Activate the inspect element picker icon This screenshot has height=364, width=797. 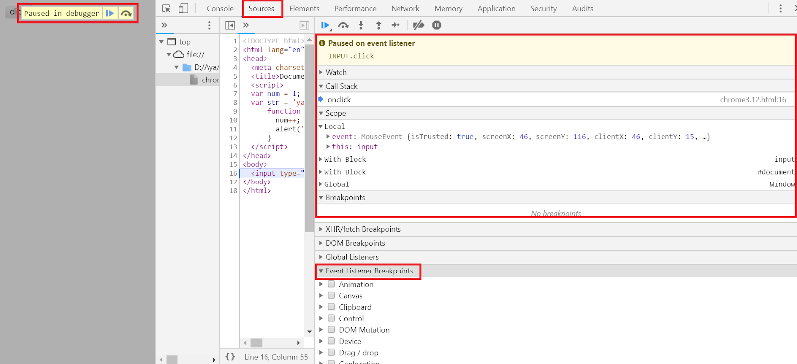coord(166,9)
